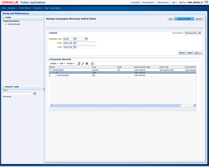Open the Format menu
209x167 pixels.
71,64
